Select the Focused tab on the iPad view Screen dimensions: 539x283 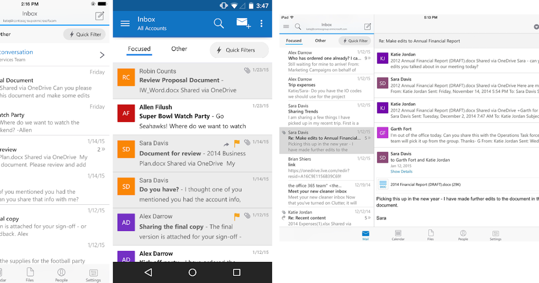tap(293, 40)
